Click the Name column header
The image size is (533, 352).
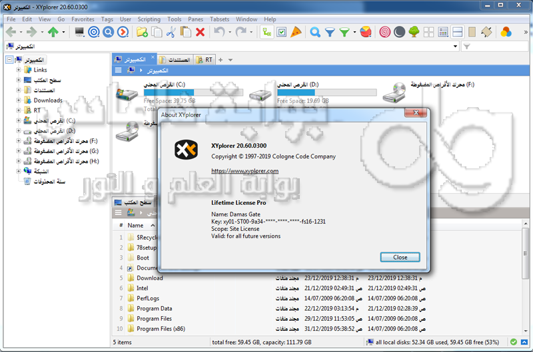135,226
